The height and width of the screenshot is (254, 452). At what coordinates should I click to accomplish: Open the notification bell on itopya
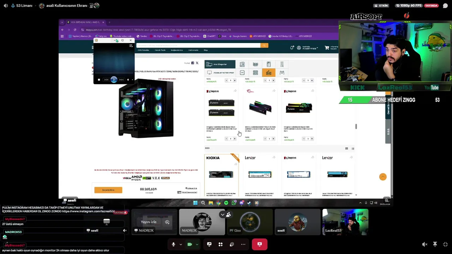(x=292, y=48)
